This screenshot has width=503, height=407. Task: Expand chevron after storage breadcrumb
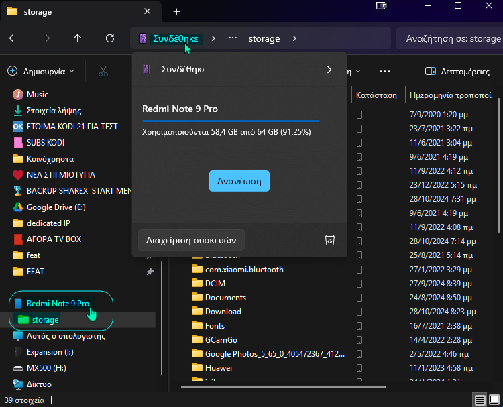coord(294,38)
